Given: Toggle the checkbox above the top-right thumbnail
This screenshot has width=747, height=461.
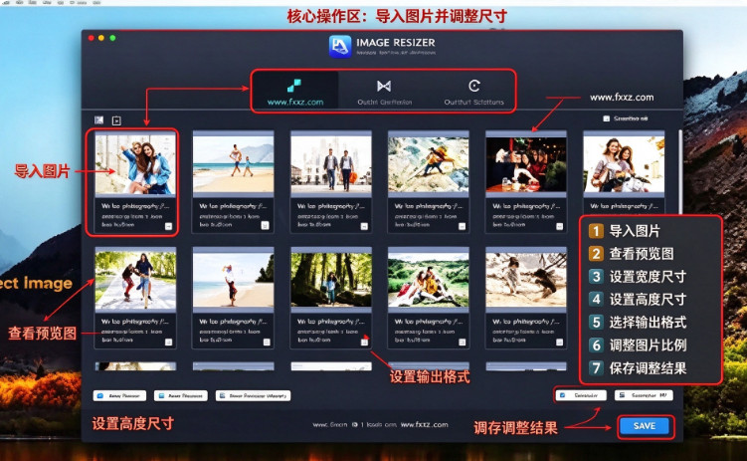Looking at the screenshot, I should tap(606, 118).
